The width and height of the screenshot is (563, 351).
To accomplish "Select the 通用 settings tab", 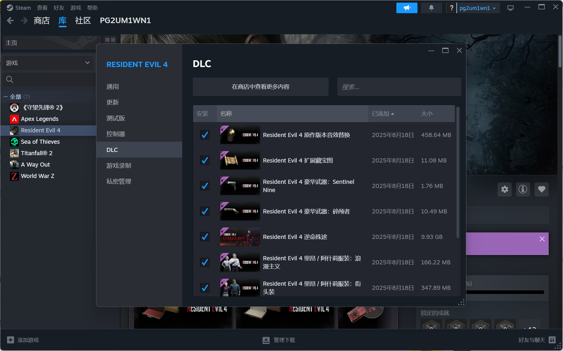I will click(x=139, y=87).
